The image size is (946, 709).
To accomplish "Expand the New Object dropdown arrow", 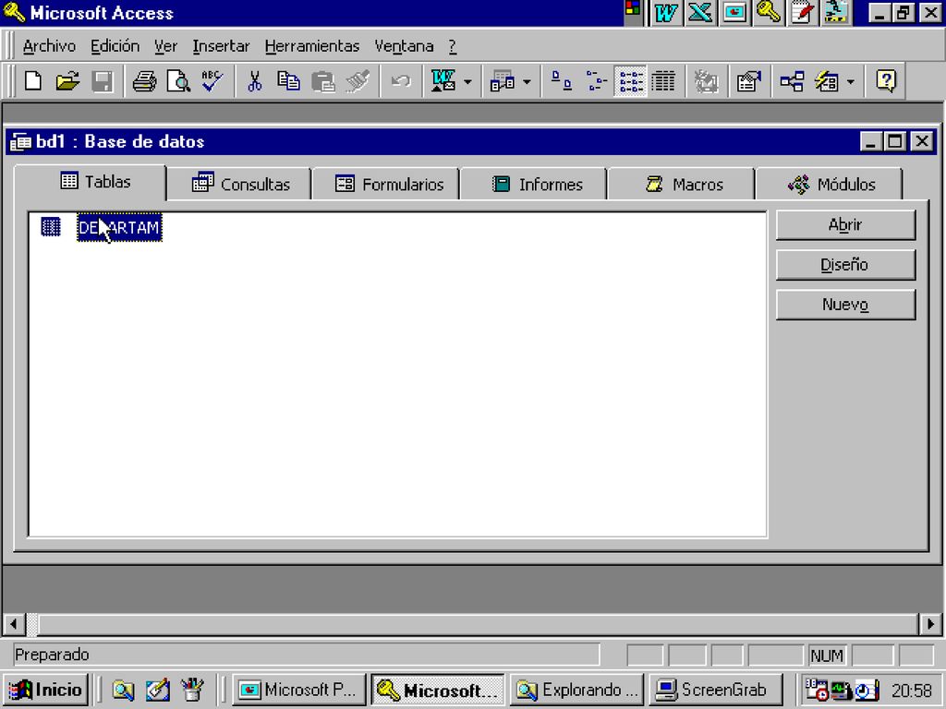I will [x=851, y=81].
